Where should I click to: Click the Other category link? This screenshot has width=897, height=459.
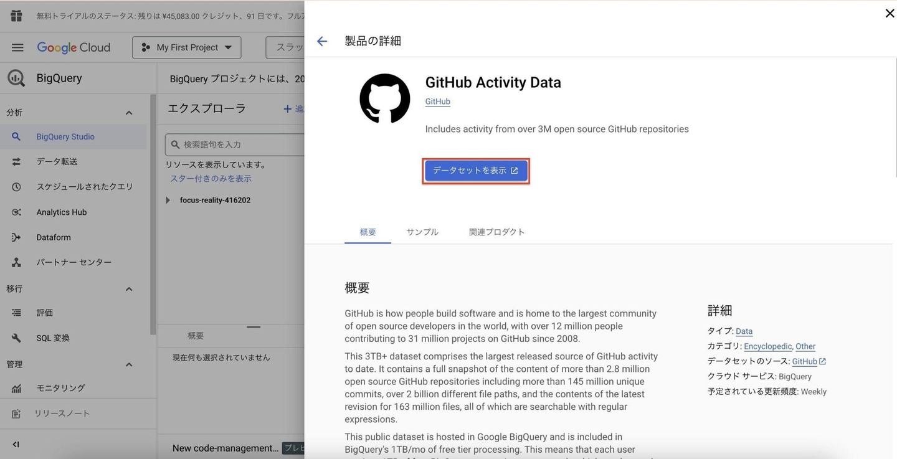pos(805,346)
